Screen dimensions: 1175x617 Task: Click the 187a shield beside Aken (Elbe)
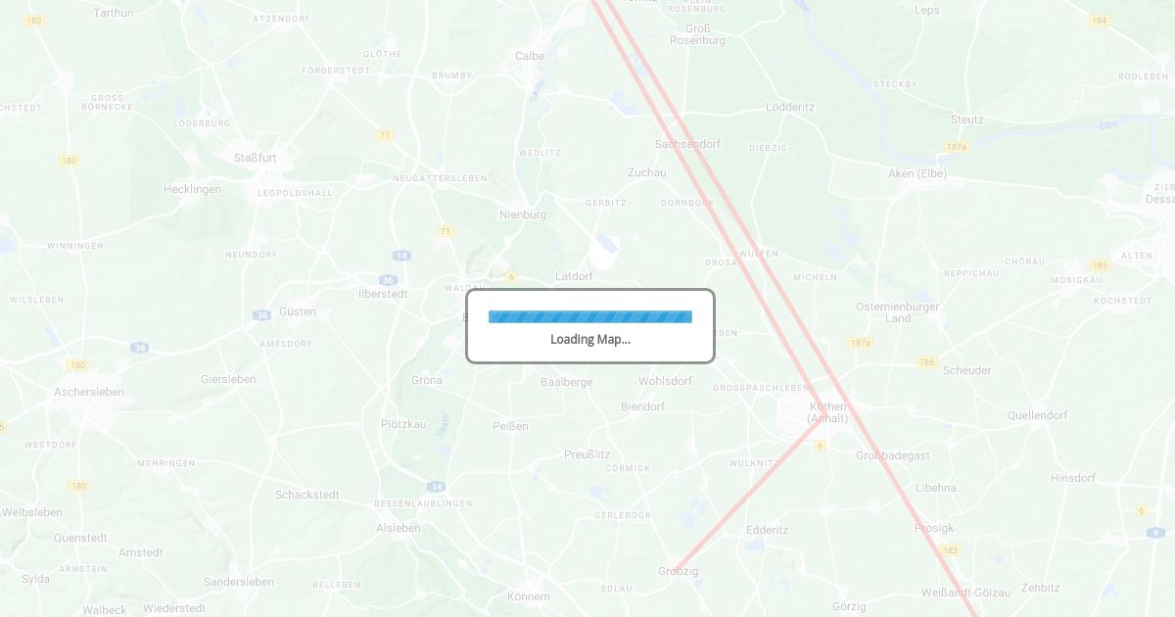click(x=957, y=147)
